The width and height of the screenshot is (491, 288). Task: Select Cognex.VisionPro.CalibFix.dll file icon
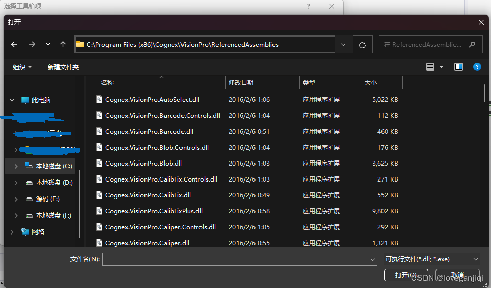[99, 195]
